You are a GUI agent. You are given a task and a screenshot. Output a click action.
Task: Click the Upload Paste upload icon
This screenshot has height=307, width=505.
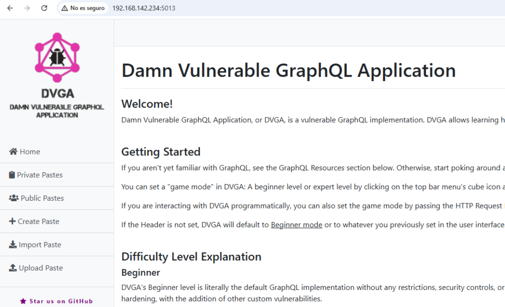coord(12,268)
